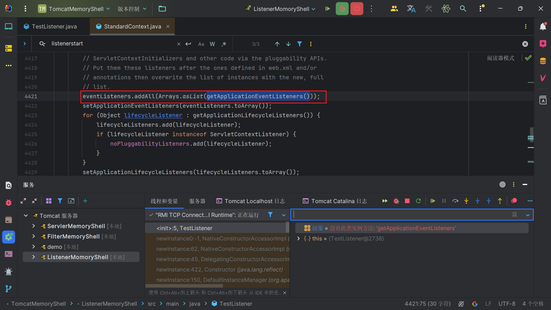This screenshot has height=310, width=551.
Task: Click Step Over in debugger toolbar
Action: [x=455, y=201]
